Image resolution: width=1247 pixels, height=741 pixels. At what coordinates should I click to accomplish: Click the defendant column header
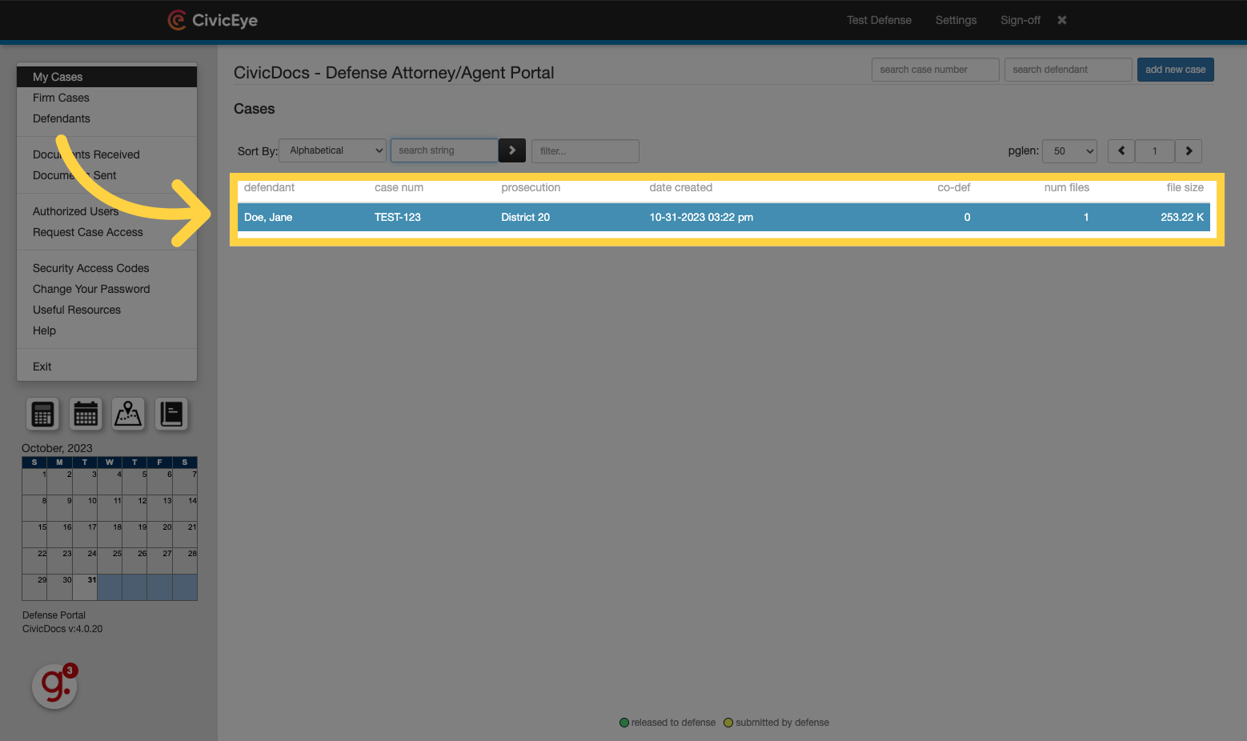pos(269,187)
